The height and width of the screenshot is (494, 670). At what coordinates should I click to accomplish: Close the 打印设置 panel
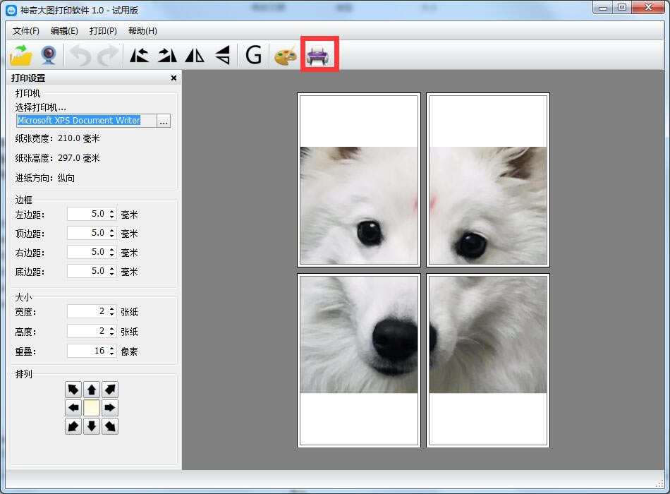pos(173,78)
